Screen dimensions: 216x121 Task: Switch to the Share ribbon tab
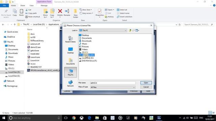tap(23, 5)
